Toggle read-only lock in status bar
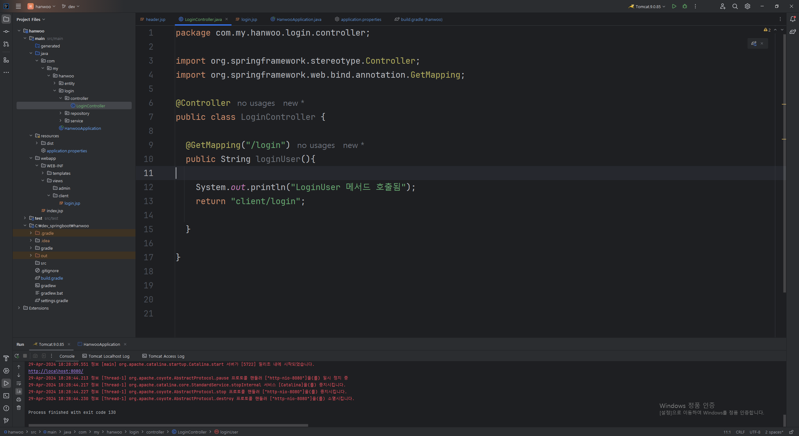The width and height of the screenshot is (799, 436). pos(791,432)
